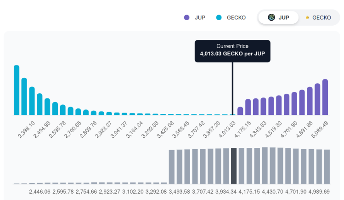Click the JUP legend text label

point(200,17)
